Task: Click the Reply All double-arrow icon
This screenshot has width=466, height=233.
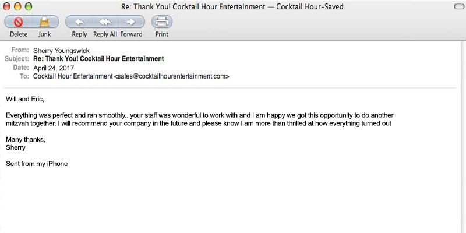Action: pyautogui.click(x=105, y=22)
